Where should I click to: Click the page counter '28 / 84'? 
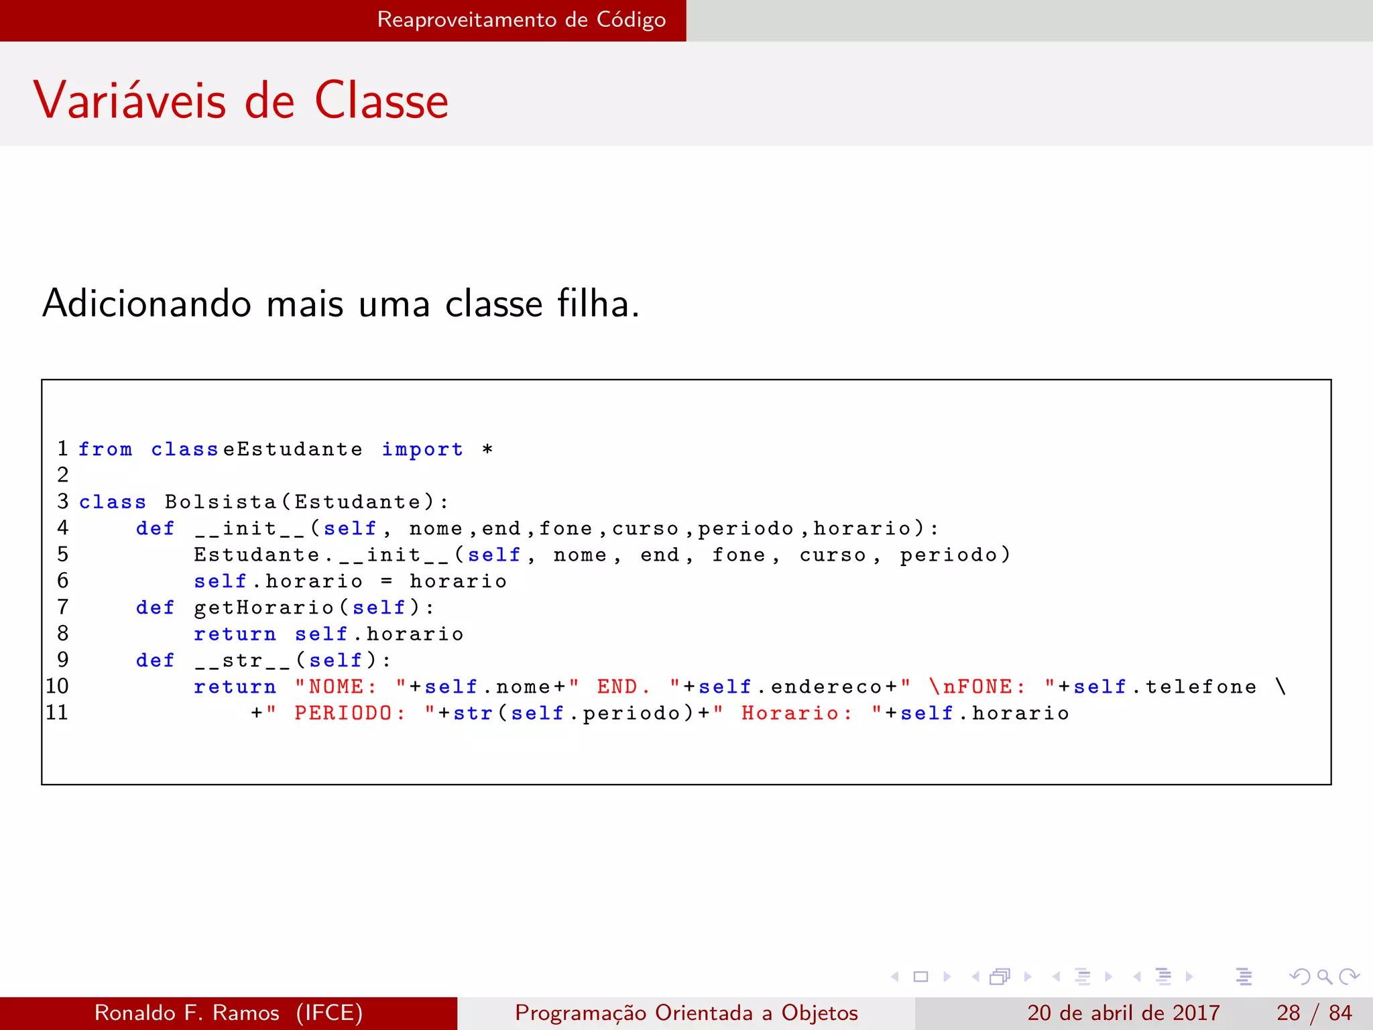click(1314, 1013)
